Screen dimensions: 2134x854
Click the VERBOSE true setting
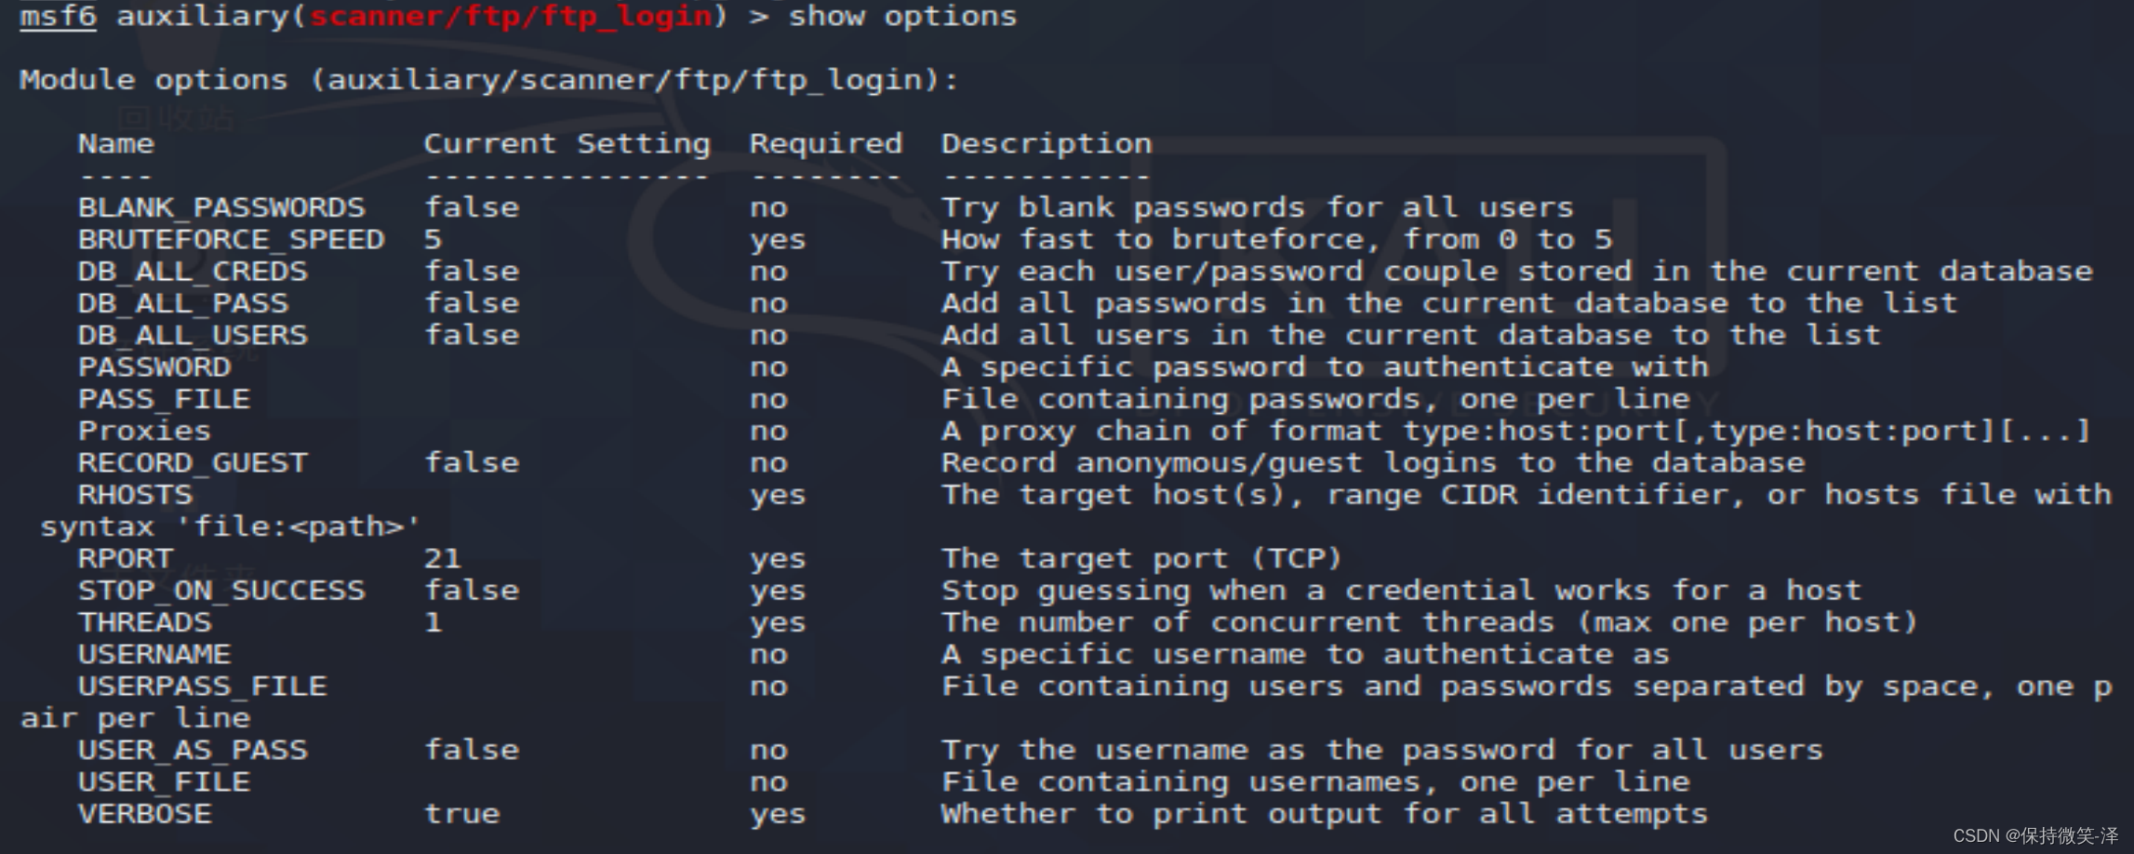[x=461, y=814]
